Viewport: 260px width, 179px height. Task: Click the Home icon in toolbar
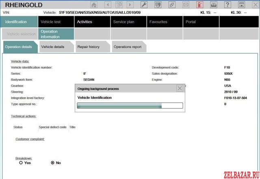point(94,4)
